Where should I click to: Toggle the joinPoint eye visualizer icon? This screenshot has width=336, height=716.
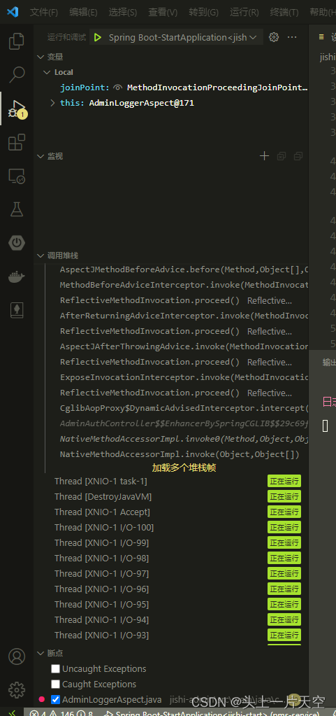point(118,87)
